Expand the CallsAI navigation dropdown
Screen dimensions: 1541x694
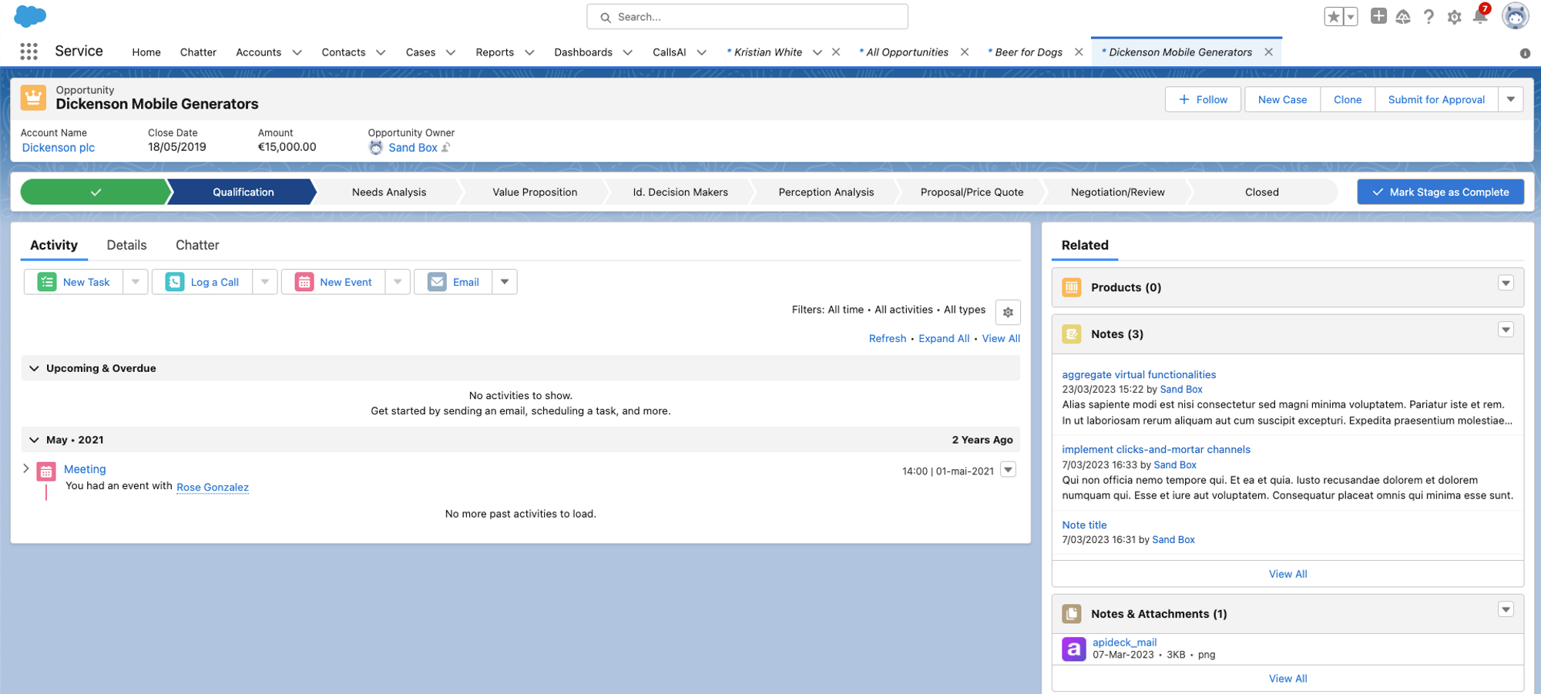click(701, 52)
